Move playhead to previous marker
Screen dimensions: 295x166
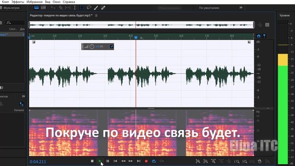coord(115,161)
